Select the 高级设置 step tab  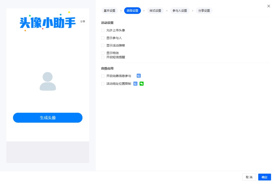pyautogui.click(x=132, y=10)
